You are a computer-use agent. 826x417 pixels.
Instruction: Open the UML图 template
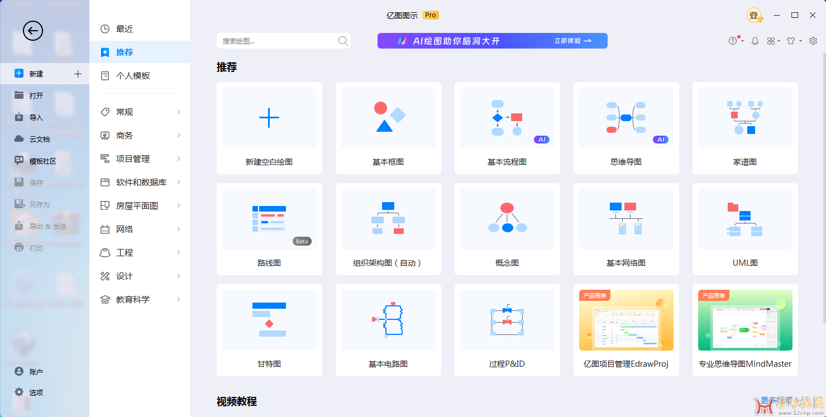745,229
